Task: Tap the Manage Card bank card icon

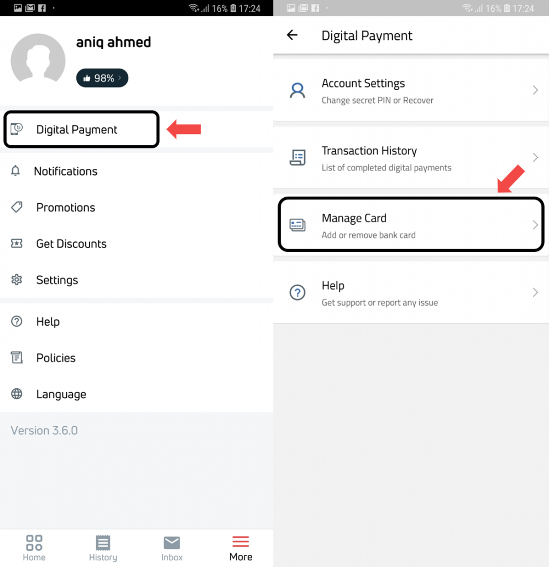Action: click(297, 225)
